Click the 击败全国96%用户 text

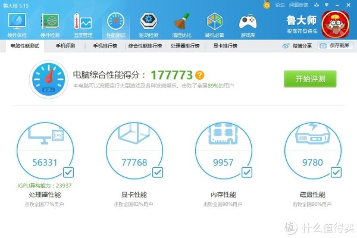[312, 204]
